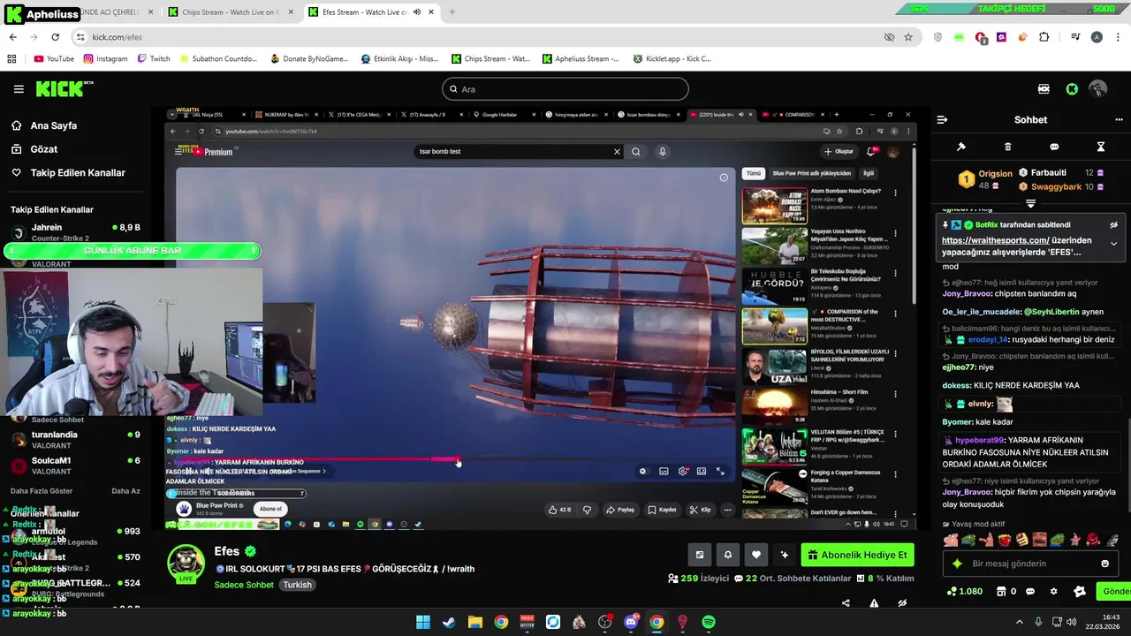Viewport: 1131px width, 636px height.
Task: Open the Chrome apps grid in bookmarks bar
Action: 11,59
